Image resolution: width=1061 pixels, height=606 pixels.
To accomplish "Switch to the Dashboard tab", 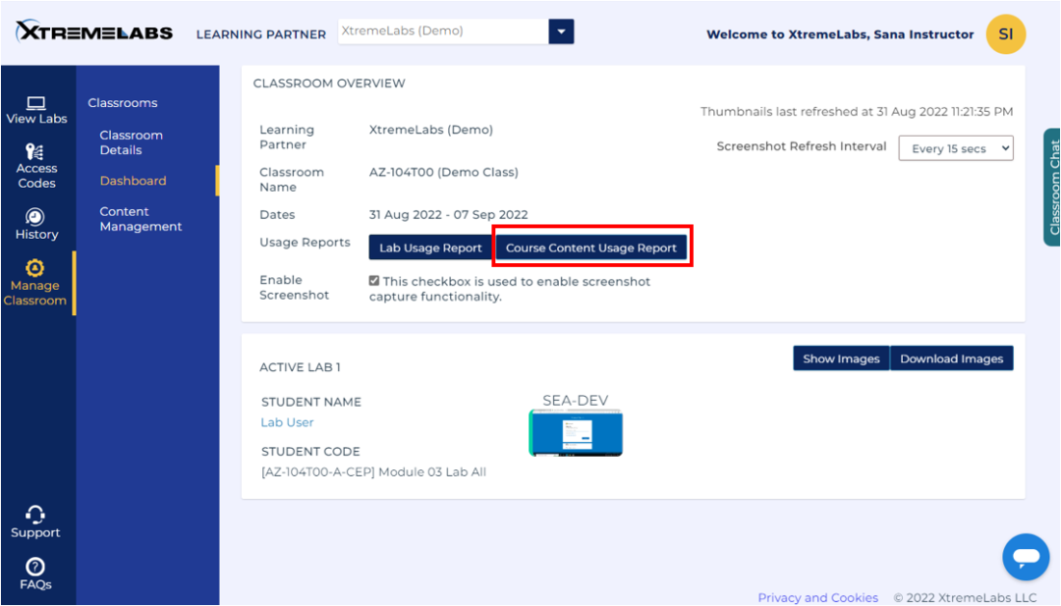I will [x=133, y=180].
